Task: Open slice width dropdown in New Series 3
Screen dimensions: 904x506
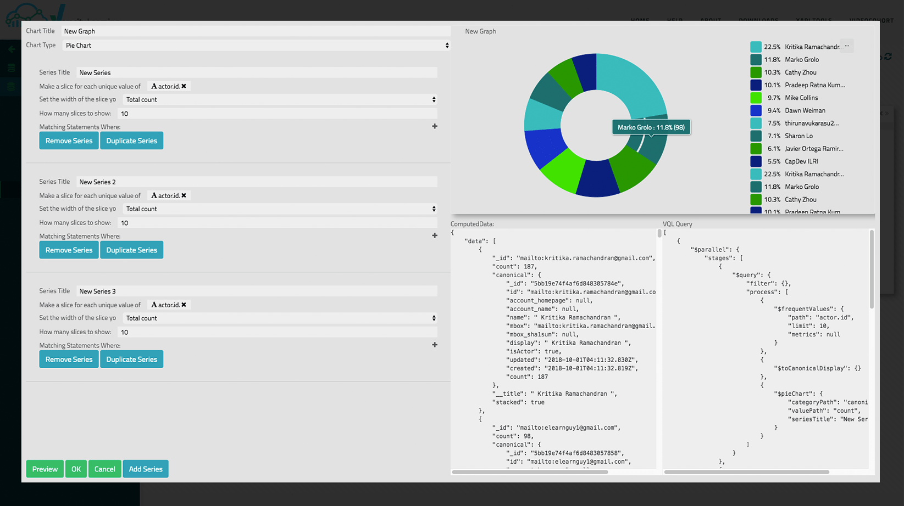Action: pos(279,318)
